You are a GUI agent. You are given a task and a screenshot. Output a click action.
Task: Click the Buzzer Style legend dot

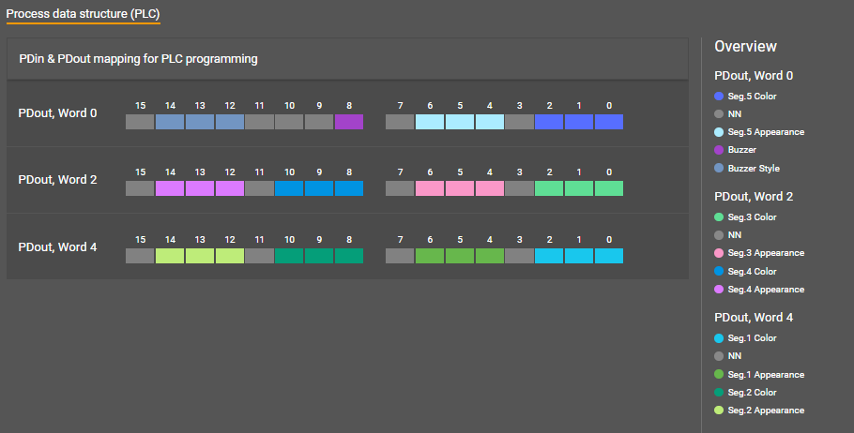pos(719,168)
